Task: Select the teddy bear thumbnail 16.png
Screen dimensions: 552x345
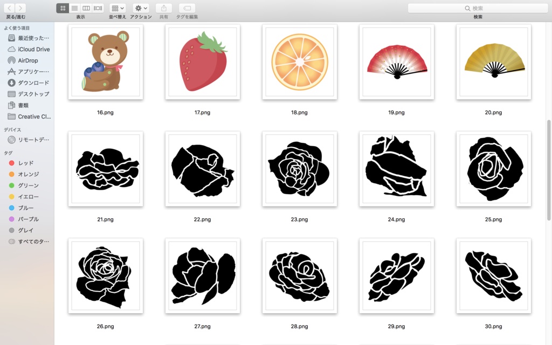Action: [106, 62]
